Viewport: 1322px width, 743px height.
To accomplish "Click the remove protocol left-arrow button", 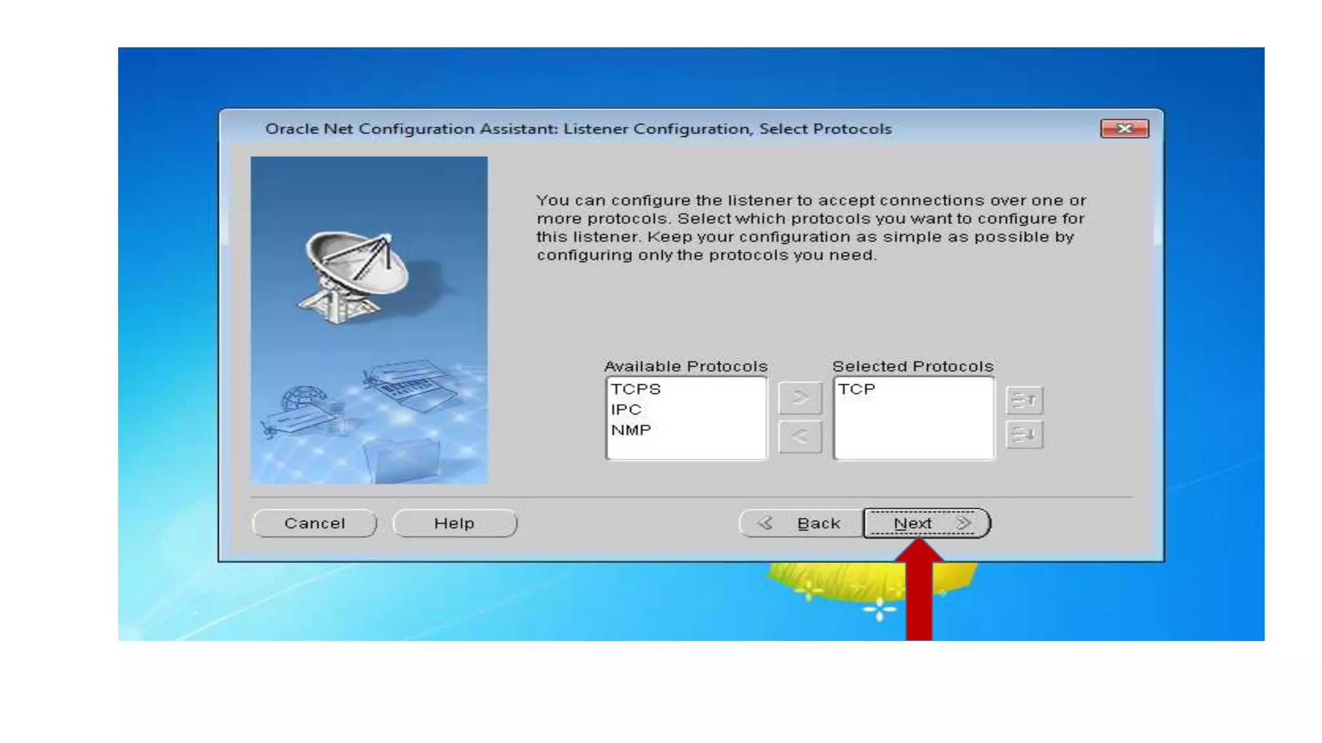I will [x=800, y=437].
